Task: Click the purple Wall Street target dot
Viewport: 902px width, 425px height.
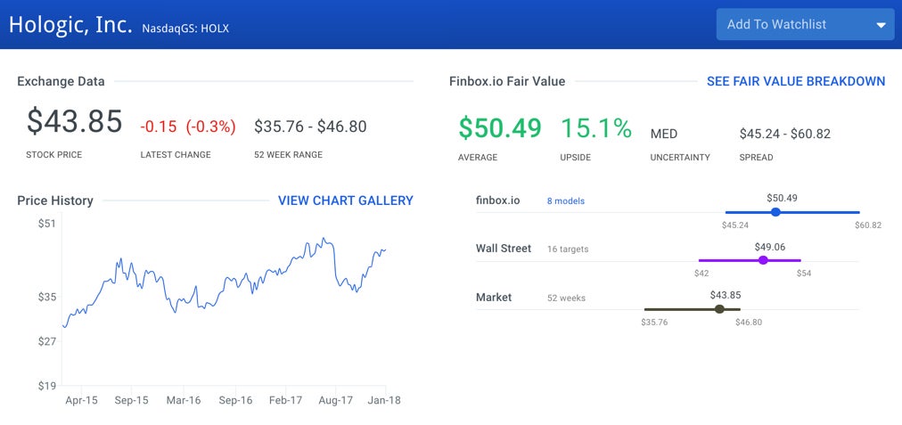Action: pyautogui.click(x=762, y=260)
